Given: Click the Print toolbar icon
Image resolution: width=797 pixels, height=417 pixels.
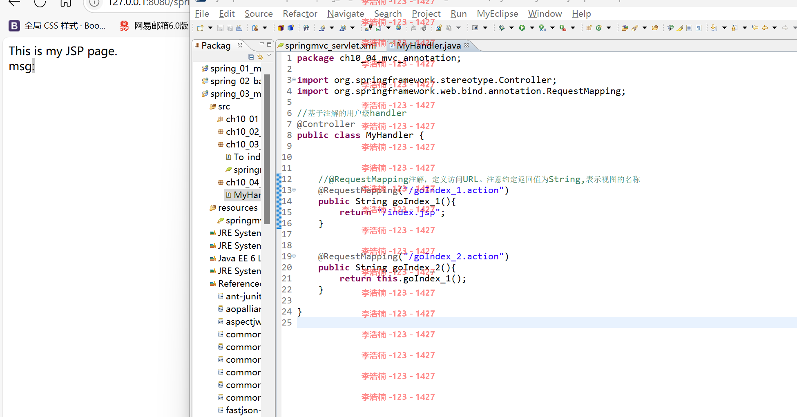Looking at the screenshot, I should click(x=239, y=28).
